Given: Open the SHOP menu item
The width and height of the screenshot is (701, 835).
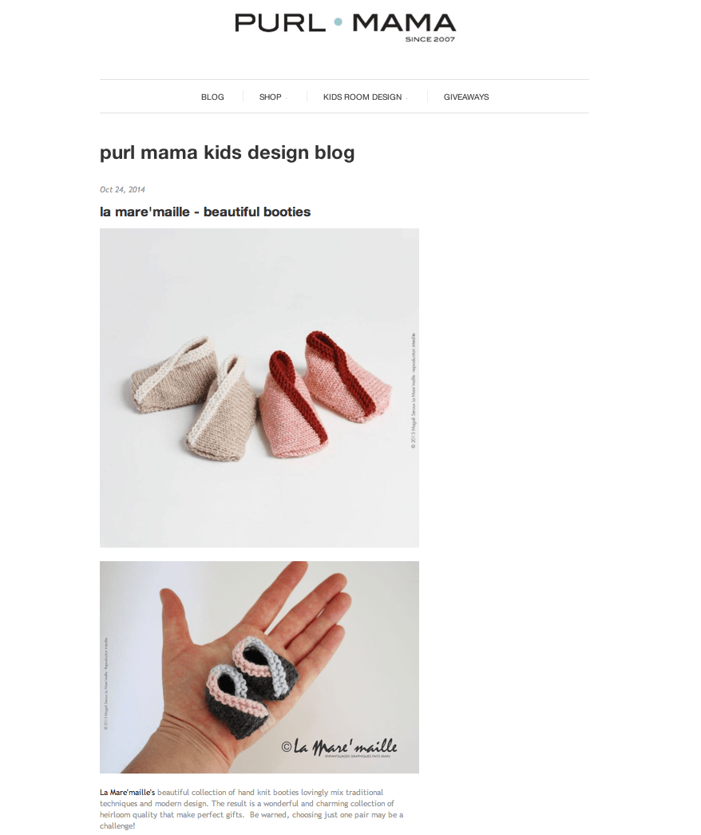Looking at the screenshot, I should (270, 97).
